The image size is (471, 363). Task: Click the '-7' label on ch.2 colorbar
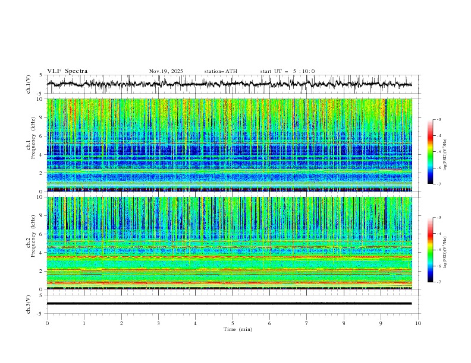tap(438, 282)
